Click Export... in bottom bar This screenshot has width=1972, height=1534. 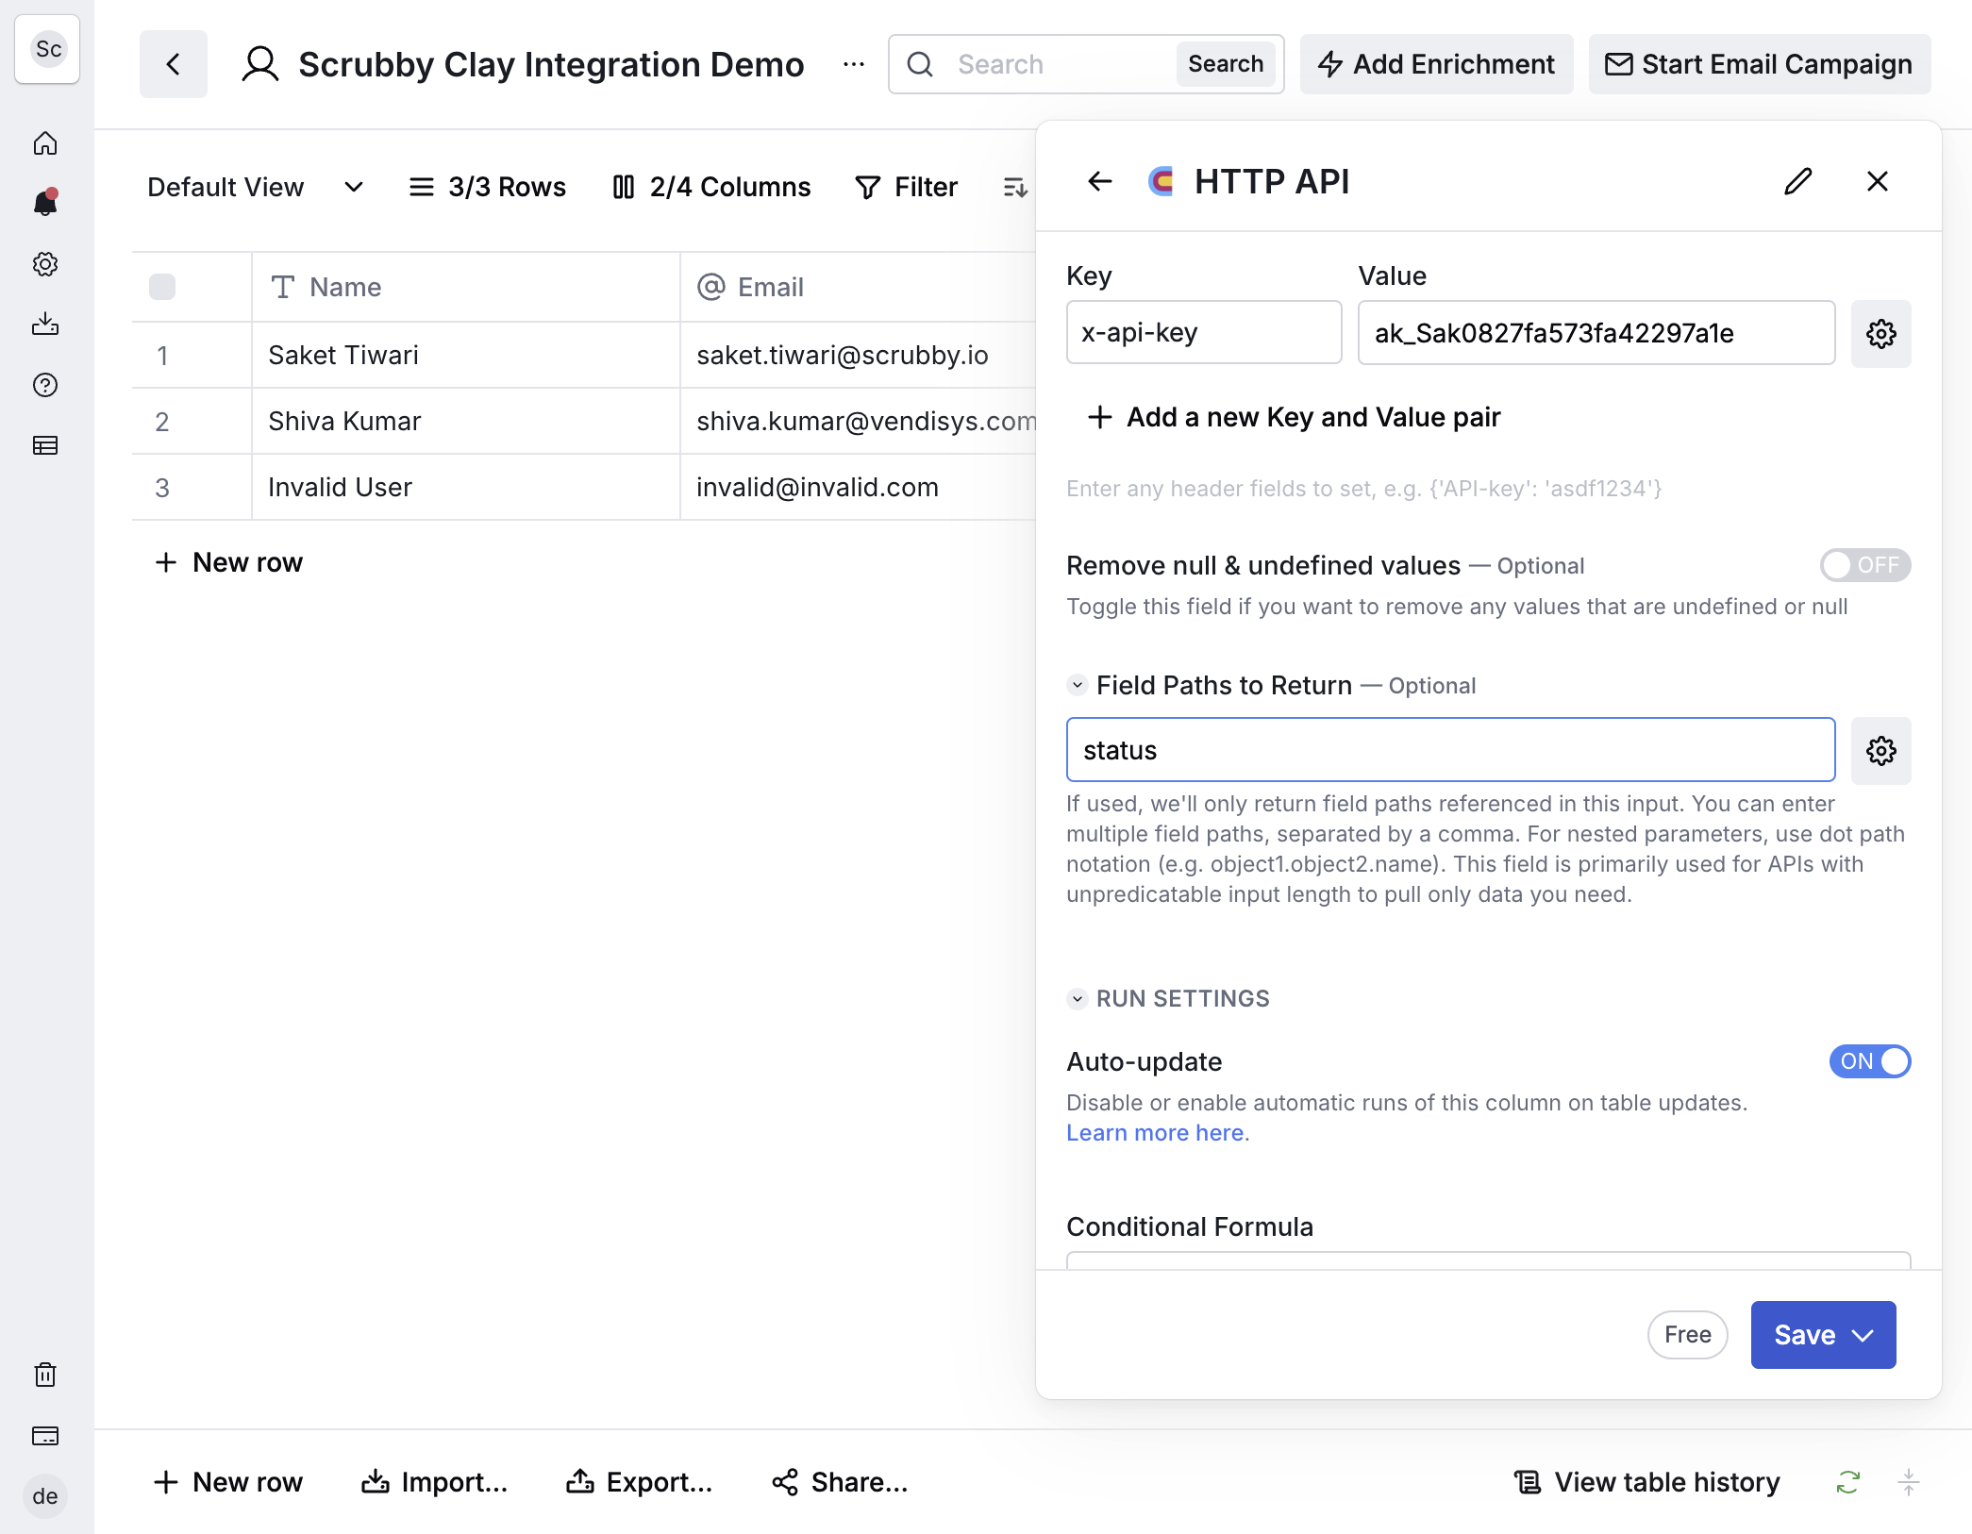coord(639,1482)
